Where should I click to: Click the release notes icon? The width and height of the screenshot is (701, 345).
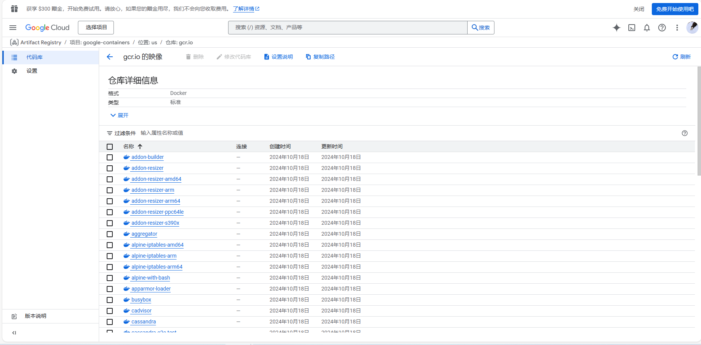click(14, 316)
